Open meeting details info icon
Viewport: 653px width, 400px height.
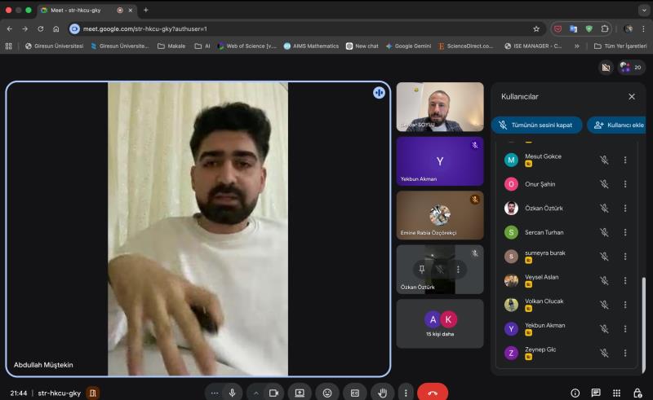575,393
